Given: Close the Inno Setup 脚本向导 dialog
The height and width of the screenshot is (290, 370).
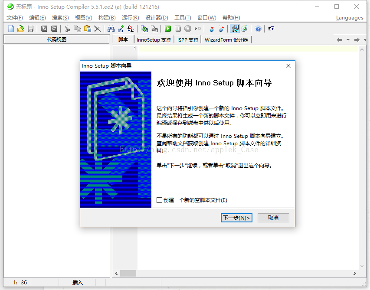Looking at the screenshot, I should pyautogui.click(x=288, y=66).
